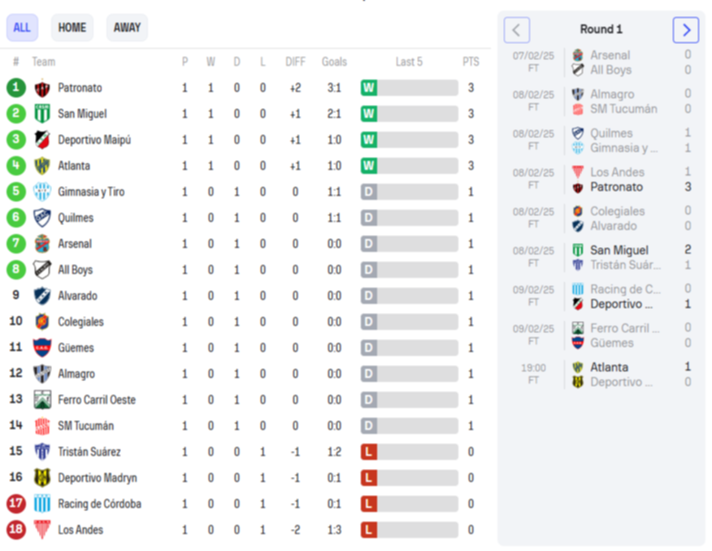Sort the table by PTS column header
The width and height of the screenshot is (712, 551).
click(471, 62)
